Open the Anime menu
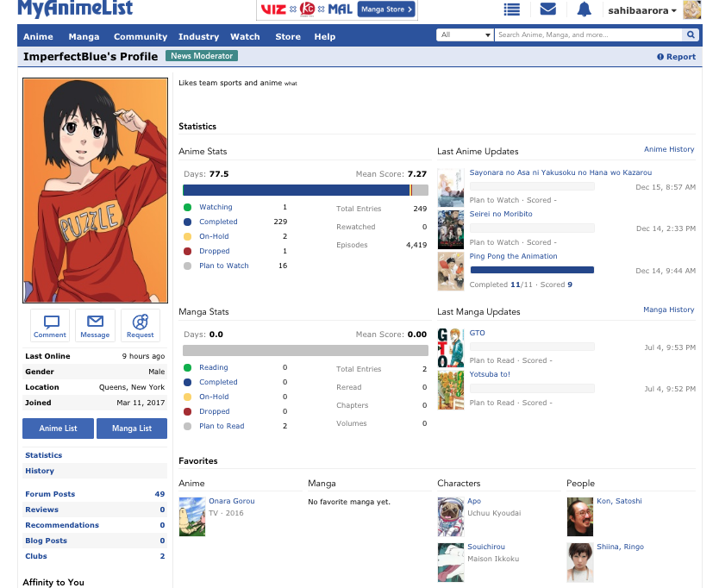719x588 pixels. coord(38,37)
